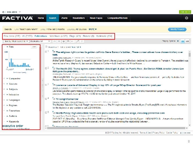The image size is (193, 145).
Task: Click the drag handle beside Companies filter
Action: (x=4, y=78)
